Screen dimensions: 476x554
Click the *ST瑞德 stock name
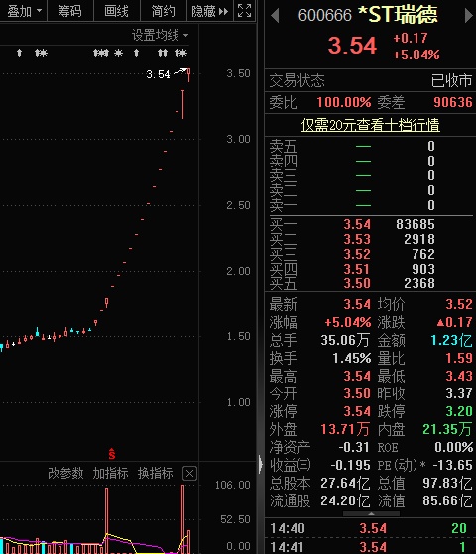[x=398, y=15]
